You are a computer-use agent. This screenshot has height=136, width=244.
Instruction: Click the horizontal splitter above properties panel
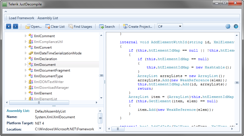pyautogui.click(x=54, y=106)
